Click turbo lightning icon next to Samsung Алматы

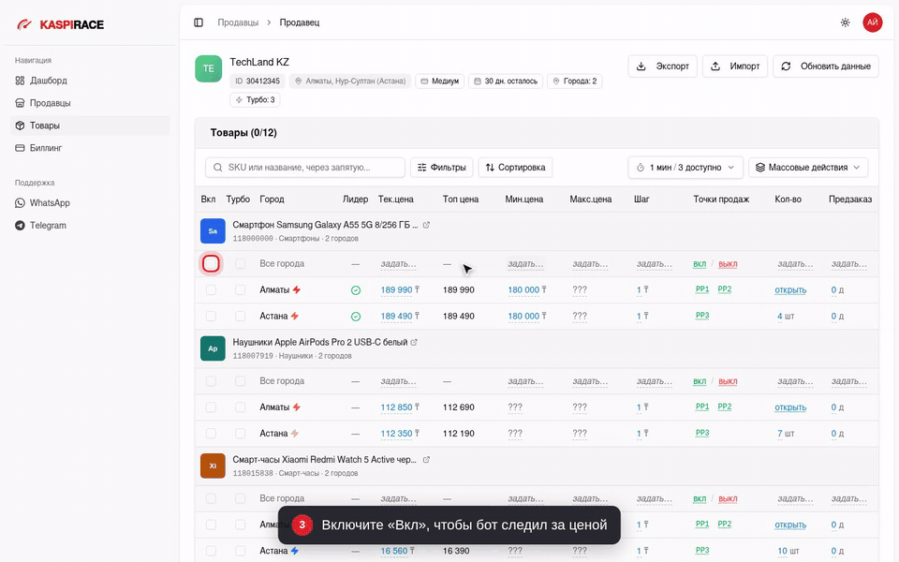pos(297,290)
